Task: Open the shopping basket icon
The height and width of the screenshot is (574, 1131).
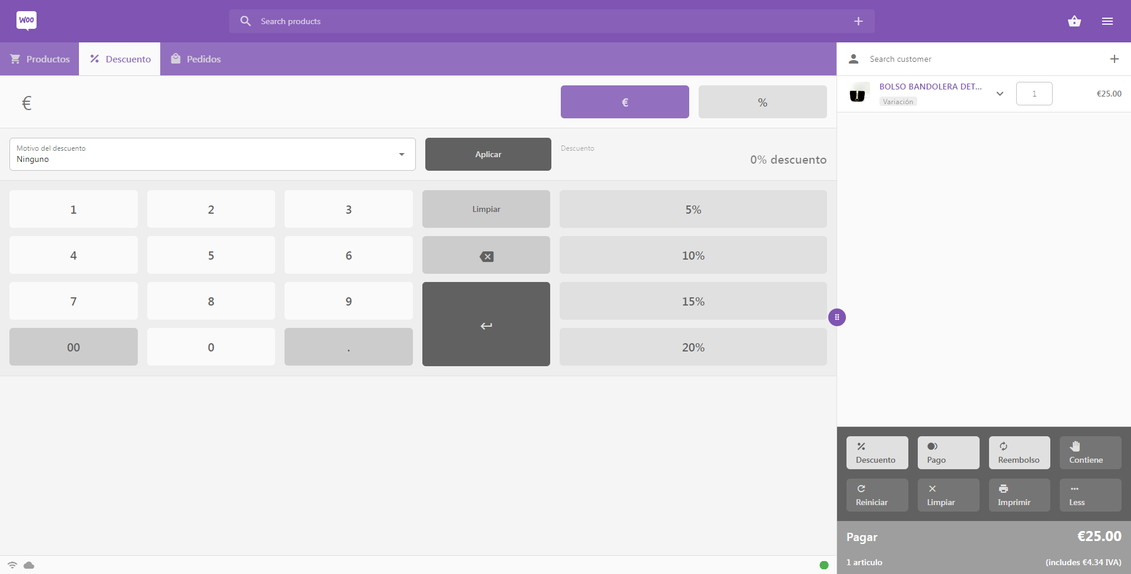Action: point(1074,21)
